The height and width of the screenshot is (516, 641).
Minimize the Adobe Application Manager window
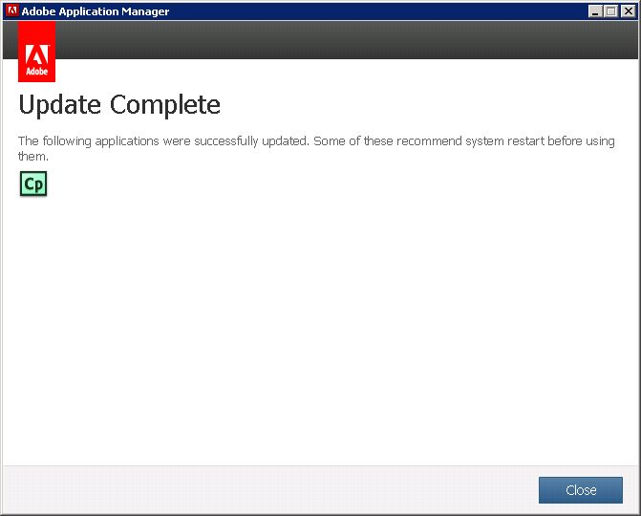[595, 11]
